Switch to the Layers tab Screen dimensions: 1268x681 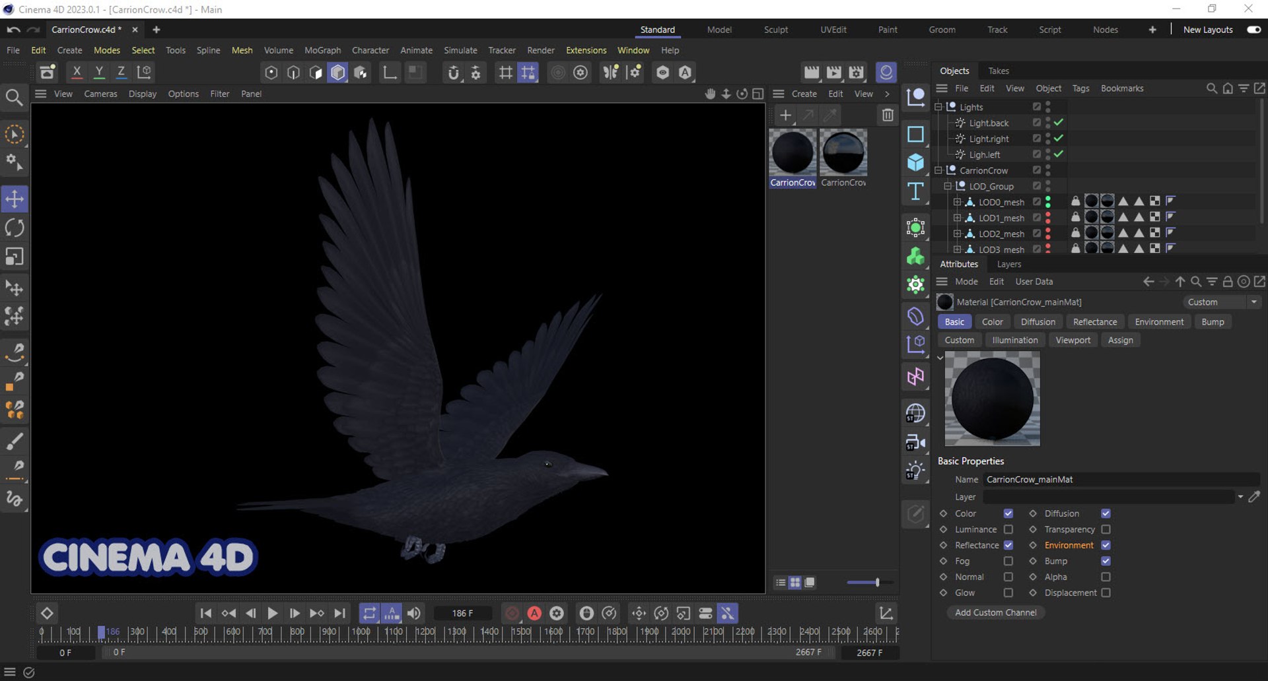pyautogui.click(x=1008, y=264)
